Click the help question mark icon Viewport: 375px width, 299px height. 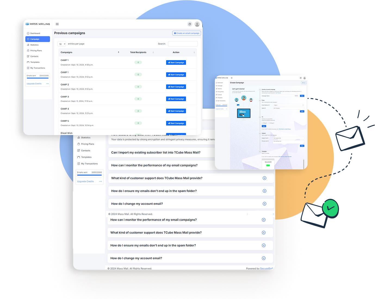pos(190,24)
